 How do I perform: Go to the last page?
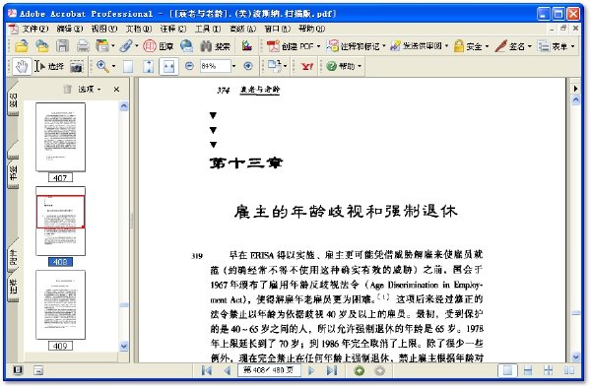(332, 370)
